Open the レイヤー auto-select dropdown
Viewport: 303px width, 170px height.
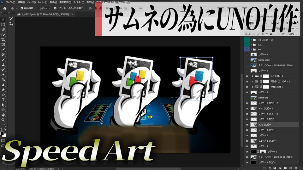[x=45, y=8]
